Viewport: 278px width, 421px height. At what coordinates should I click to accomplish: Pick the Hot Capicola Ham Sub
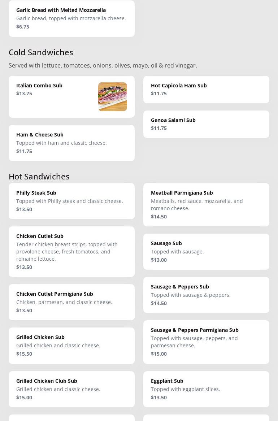click(x=206, y=89)
